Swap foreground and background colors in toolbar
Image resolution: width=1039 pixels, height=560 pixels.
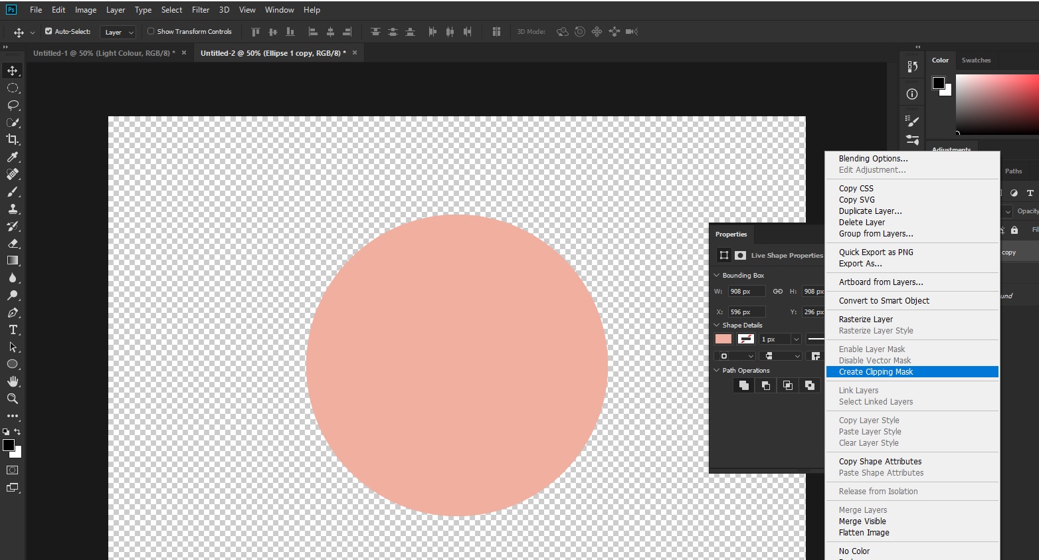(17, 432)
